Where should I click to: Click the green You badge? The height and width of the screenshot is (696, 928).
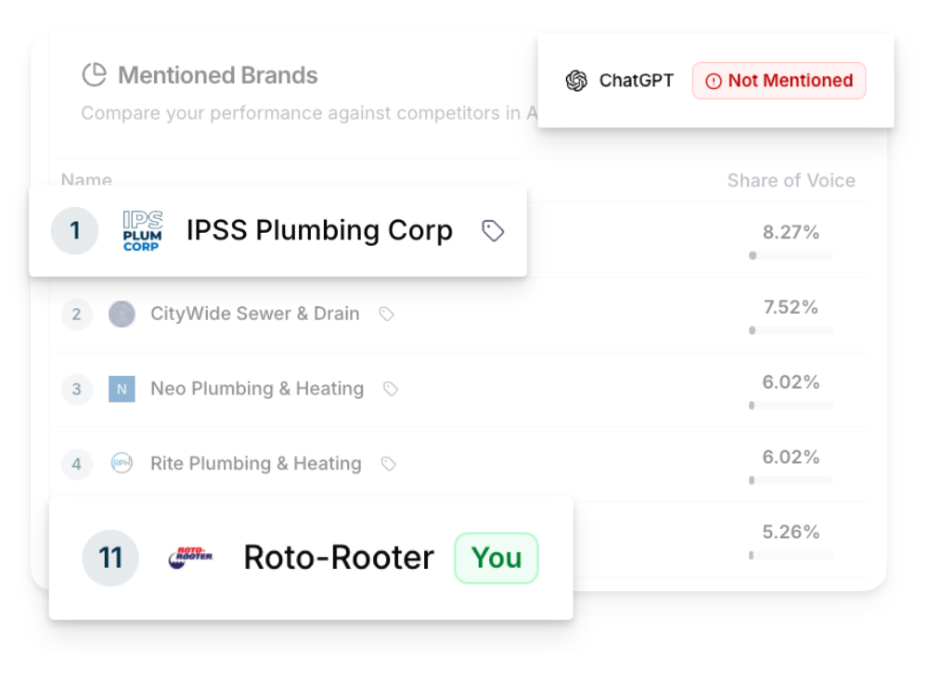point(496,558)
